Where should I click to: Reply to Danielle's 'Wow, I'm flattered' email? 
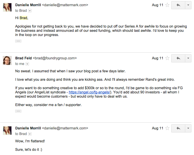[178, 128]
